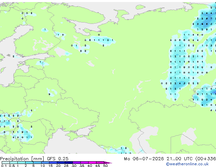Click the legend label '50'
The image size is (216, 167).
pos(105,166)
